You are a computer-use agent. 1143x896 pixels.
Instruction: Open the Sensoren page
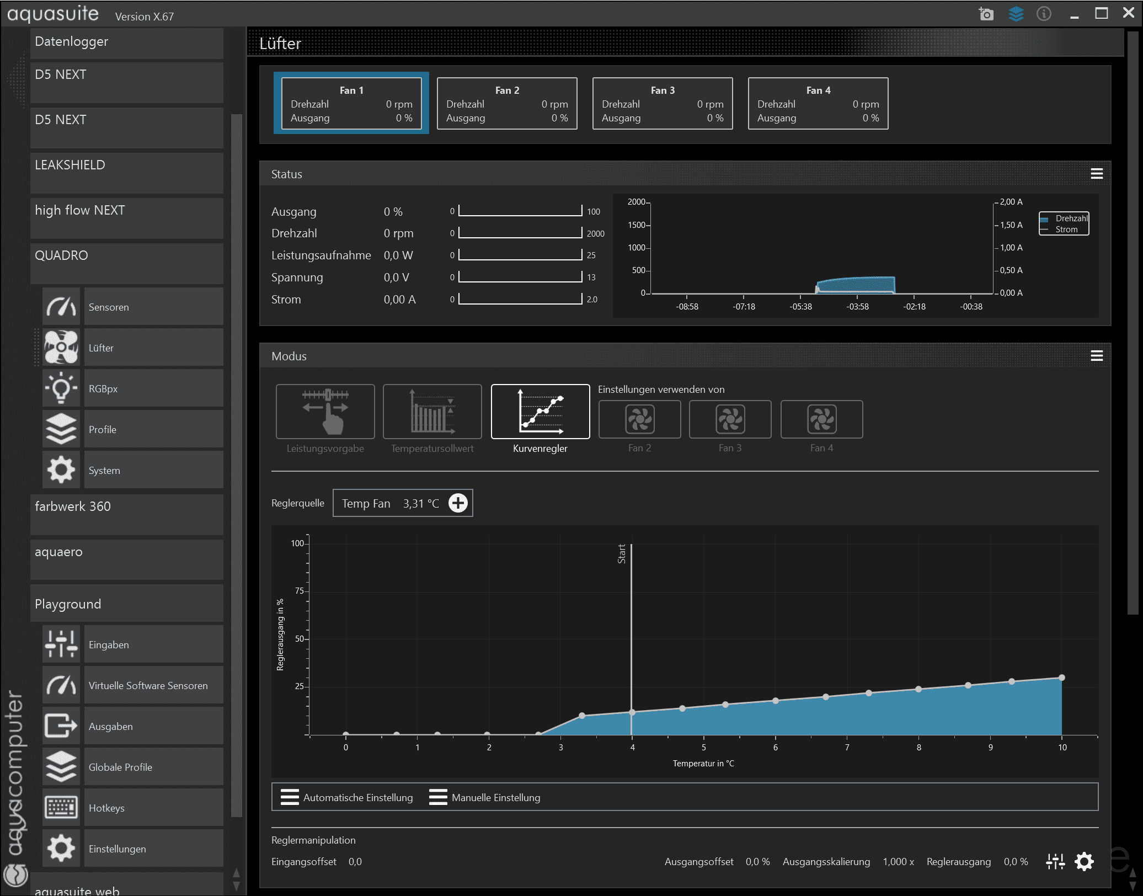point(154,307)
